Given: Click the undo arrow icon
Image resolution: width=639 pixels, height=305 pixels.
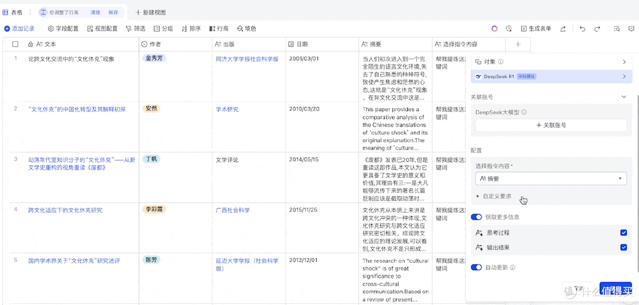Looking at the screenshot, I should coord(582,28).
